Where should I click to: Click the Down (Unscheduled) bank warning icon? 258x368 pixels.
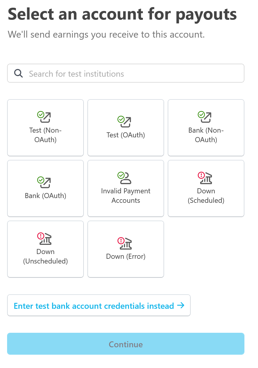click(x=45, y=239)
